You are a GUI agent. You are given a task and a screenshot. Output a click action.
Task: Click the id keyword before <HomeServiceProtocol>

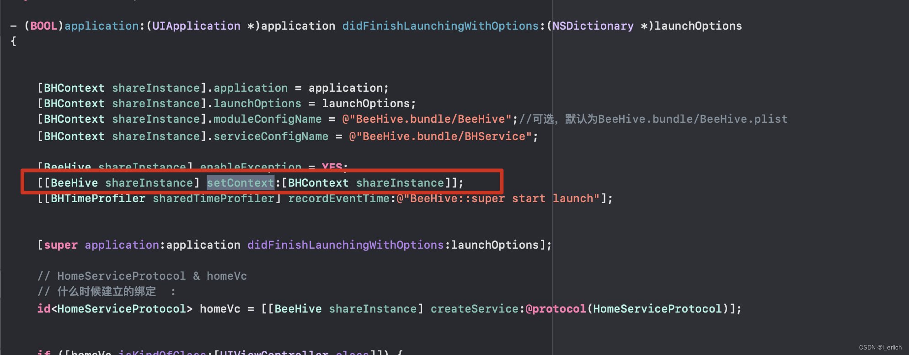[x=44, y=309]
